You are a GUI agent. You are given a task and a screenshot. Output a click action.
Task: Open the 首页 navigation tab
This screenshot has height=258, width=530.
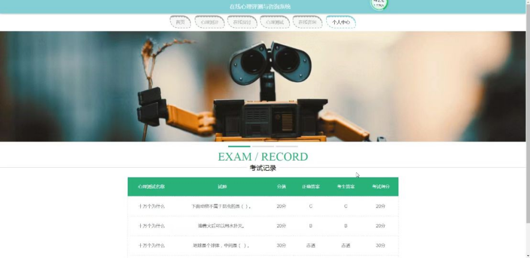click(180, 22)
